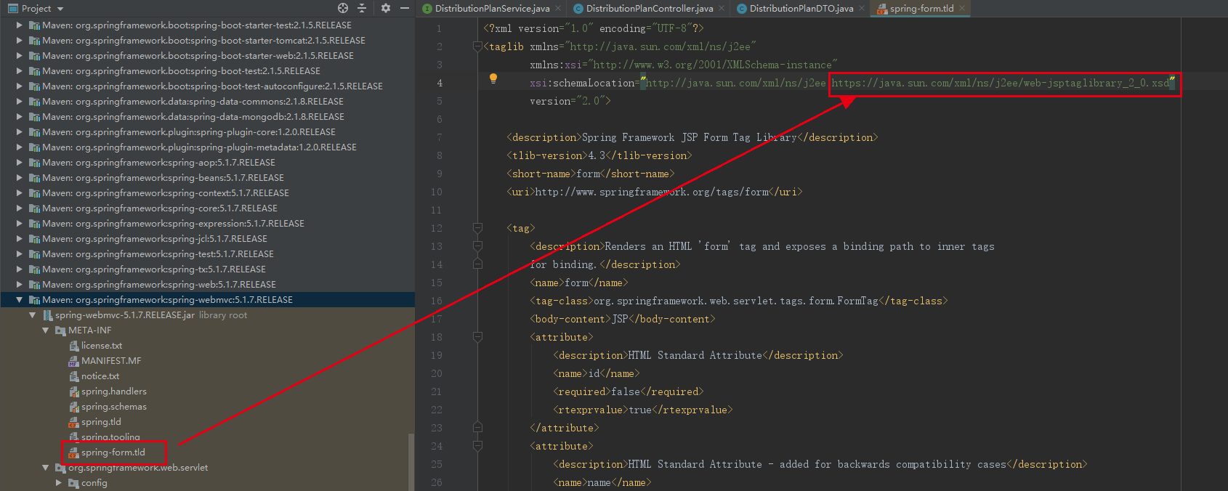This screenshot has width=1228, height=491.
Task: Select Maven spring-core:5.1.7.RELEASE row
Action: tap(207, 208)
